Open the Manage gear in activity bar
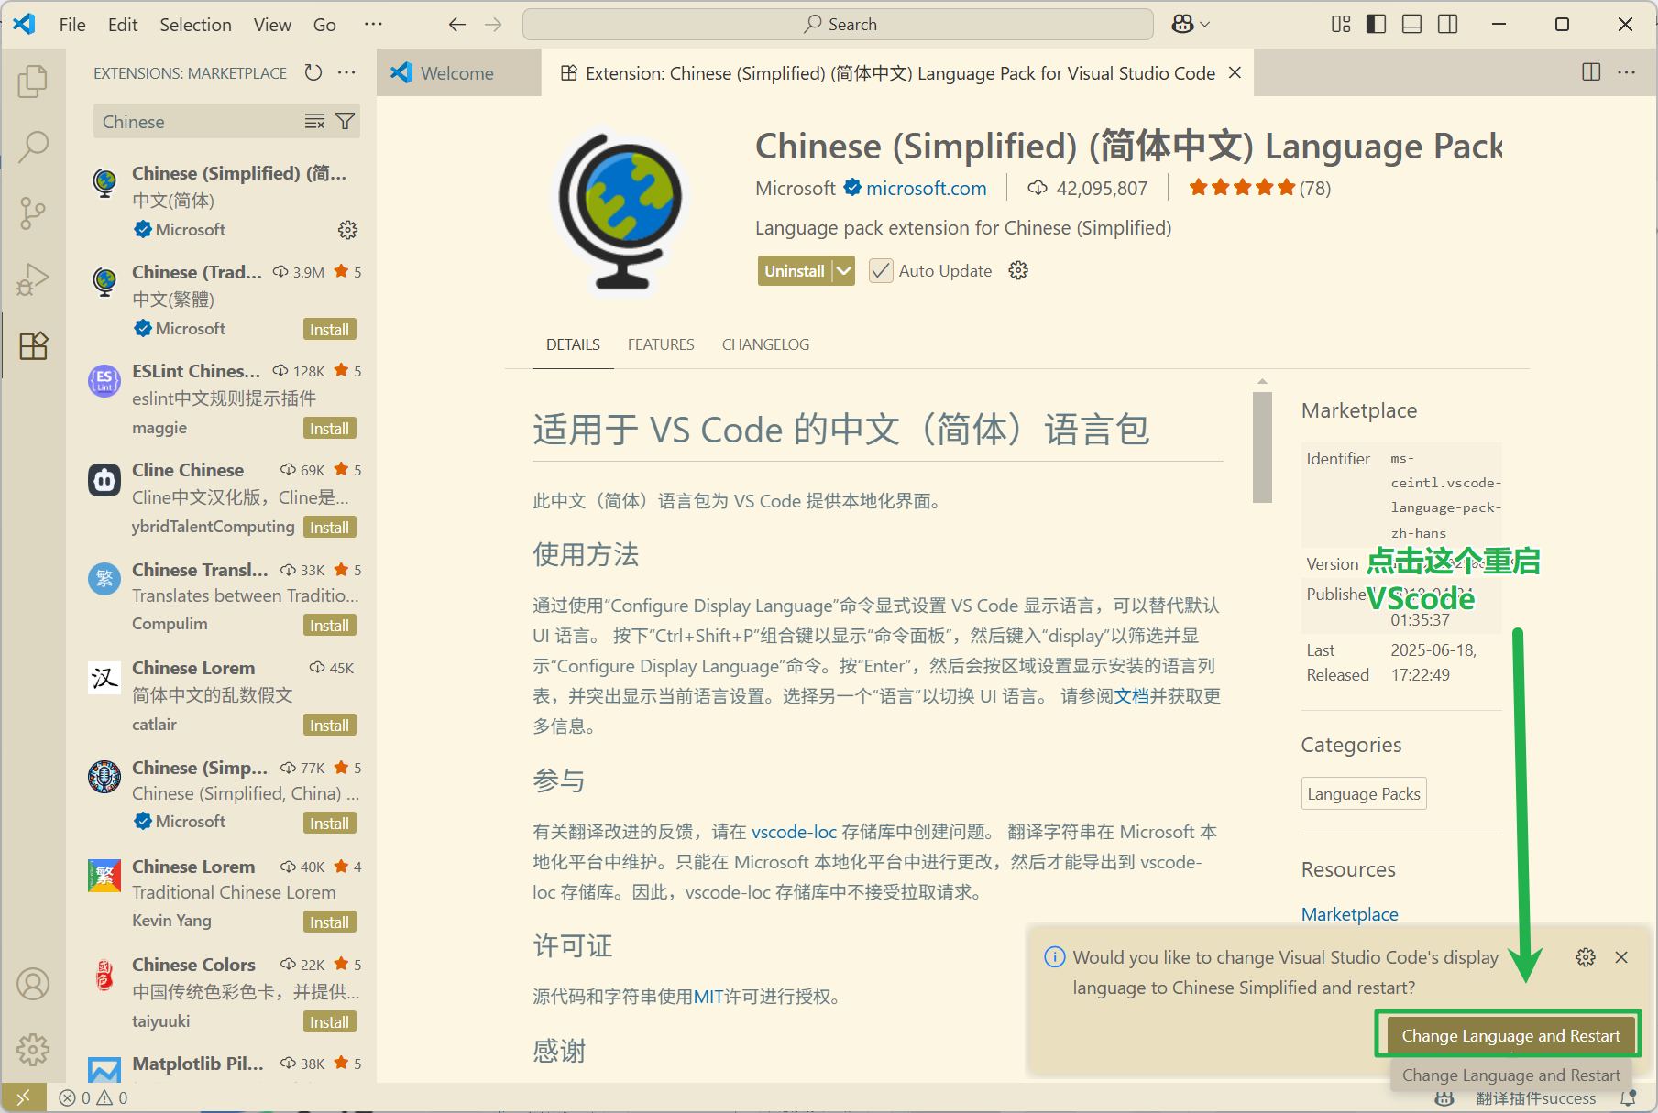This screenshot has height=1113, width=1658. pos(33,1050)
